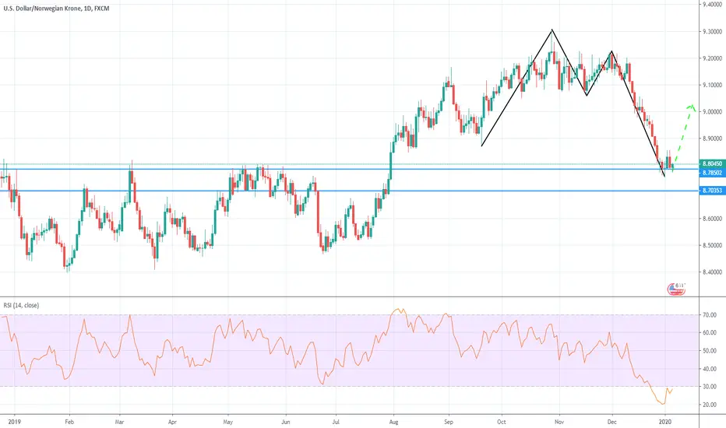Click the U.S. Dollar/Norwegian Krone chart title

[x=57, y=9]
